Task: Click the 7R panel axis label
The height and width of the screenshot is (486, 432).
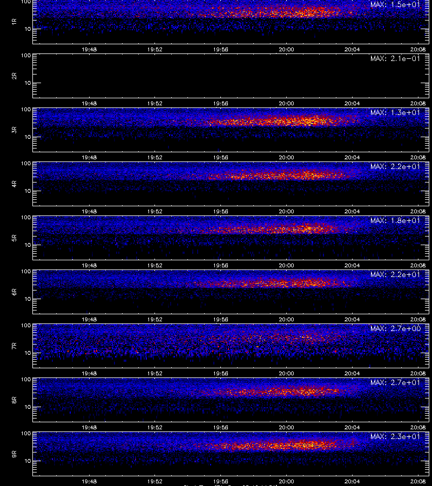Action: pos(14,346)
